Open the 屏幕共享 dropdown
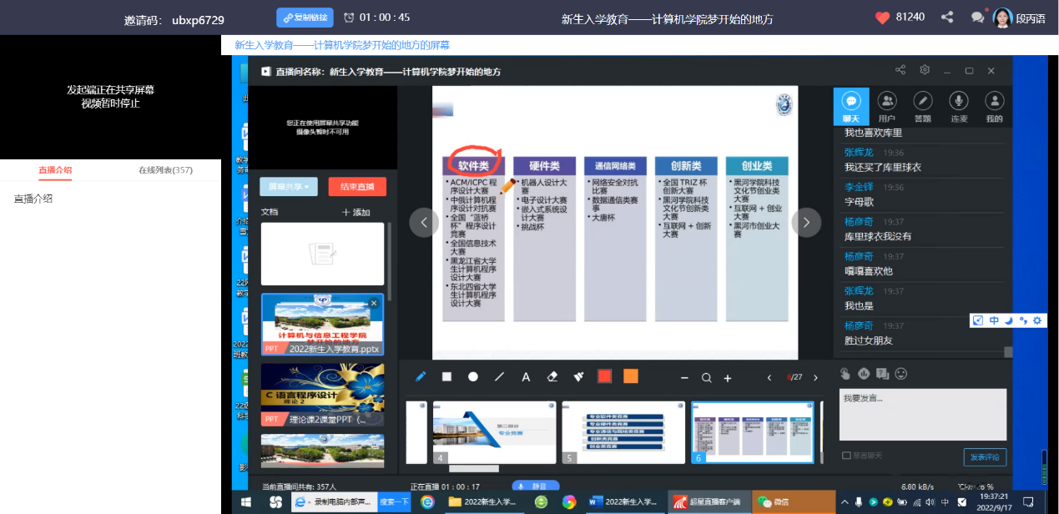1059x514 pixels. pos(289,186)
